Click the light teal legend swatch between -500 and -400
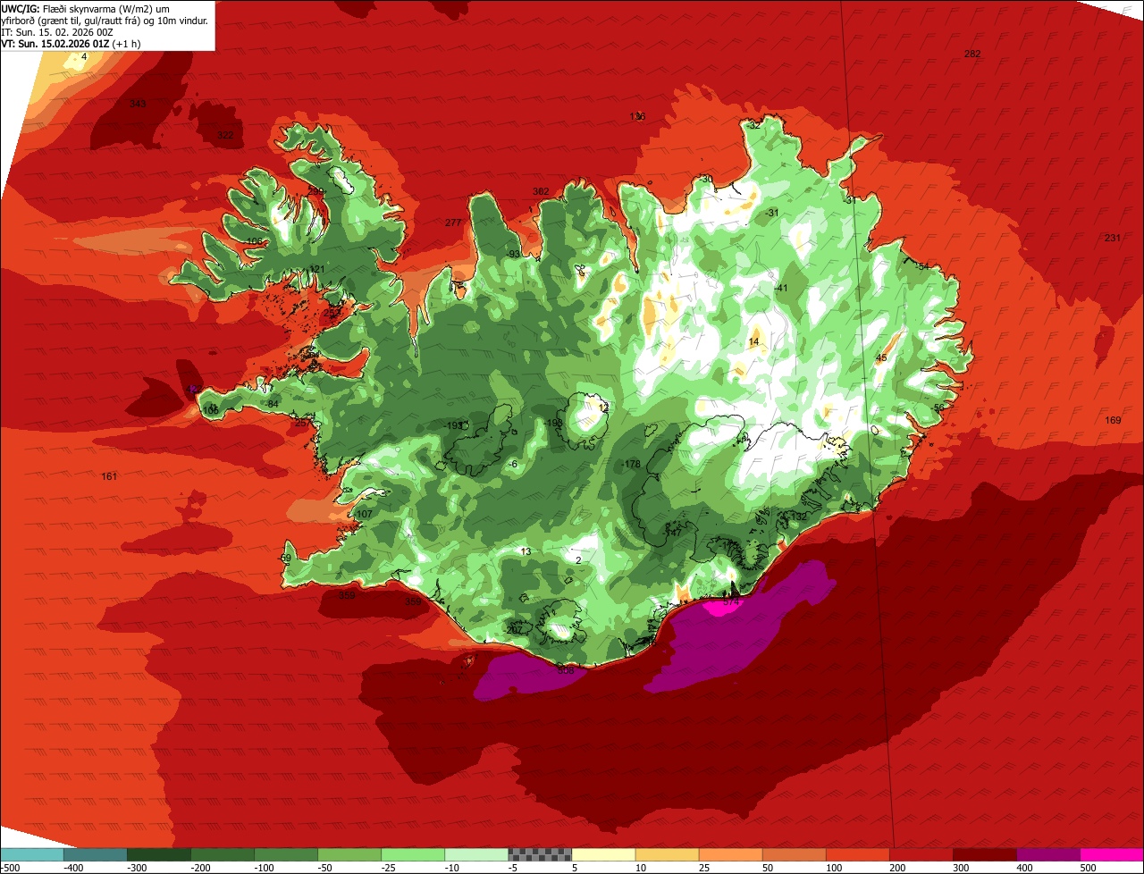The height and width of the screenshot is (874, 1144). [x=31, y=854]
